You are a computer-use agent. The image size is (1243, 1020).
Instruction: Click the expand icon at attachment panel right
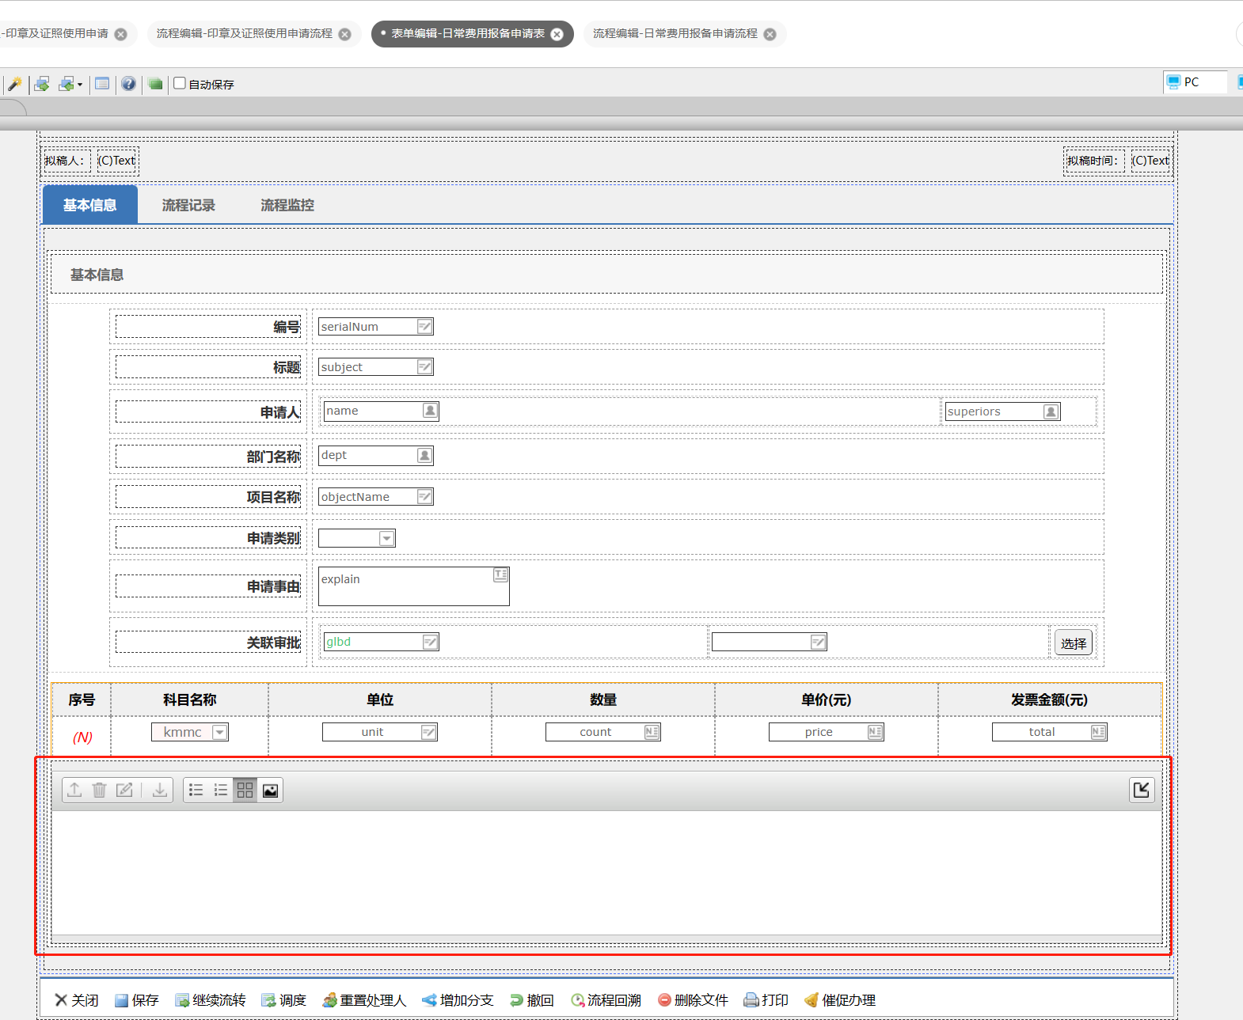[x=1141, y=790]
